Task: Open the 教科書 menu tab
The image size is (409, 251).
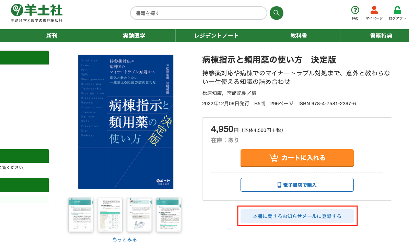Action: [299, 36]
